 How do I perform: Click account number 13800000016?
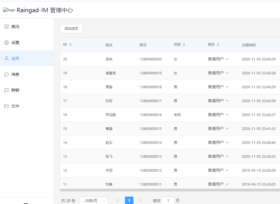[151, 115]
